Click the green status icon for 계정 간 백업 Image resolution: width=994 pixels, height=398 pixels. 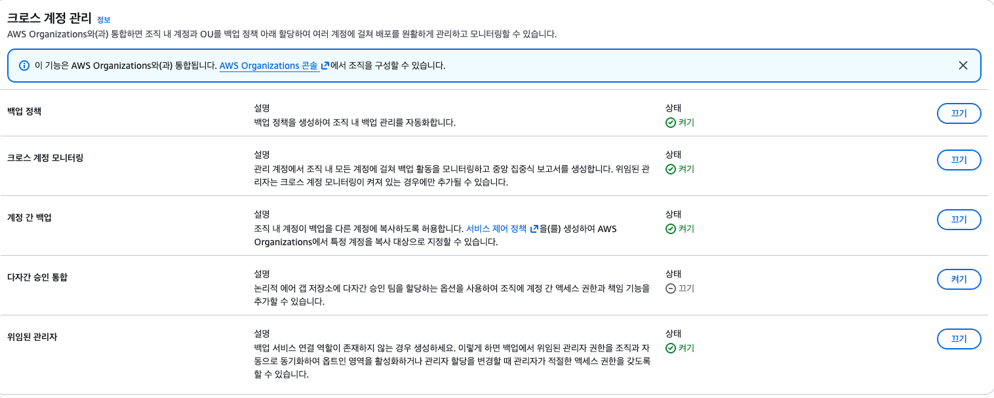(x=671, y=229)
